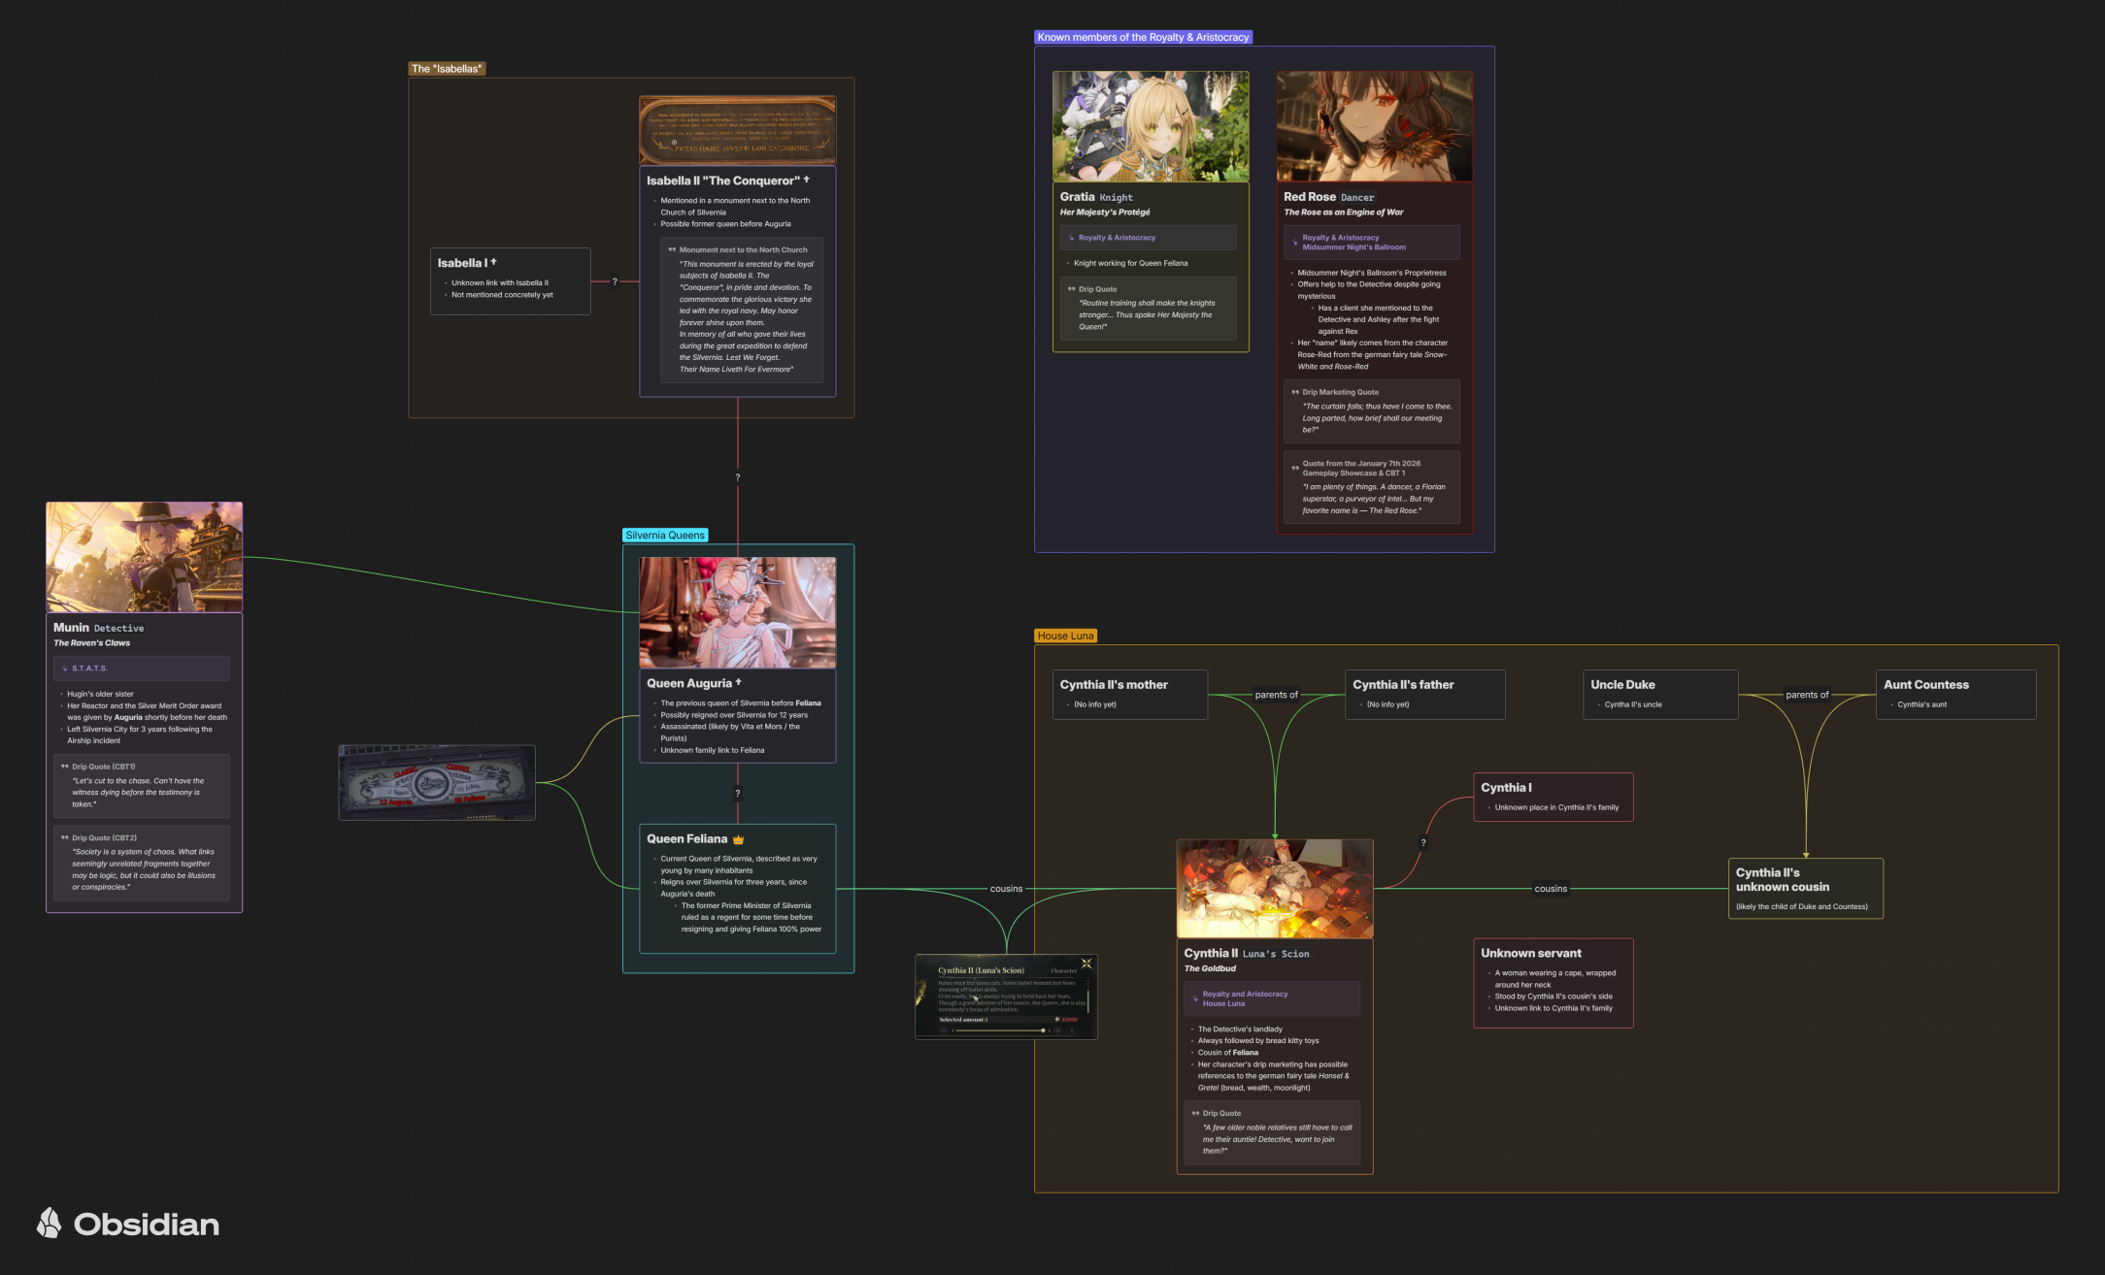Select Munin's portrait image
2105x1275 pixels.
click(145, 557)
